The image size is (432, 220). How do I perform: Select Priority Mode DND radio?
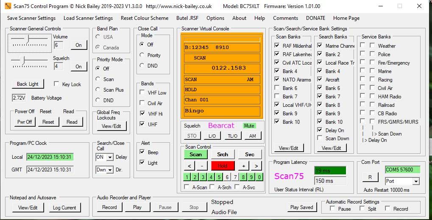tap(98, 100)
